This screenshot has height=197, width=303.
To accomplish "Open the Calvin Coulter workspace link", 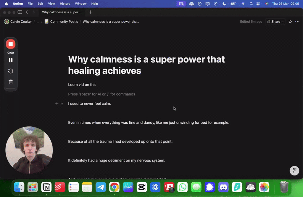I will (21, 21).
